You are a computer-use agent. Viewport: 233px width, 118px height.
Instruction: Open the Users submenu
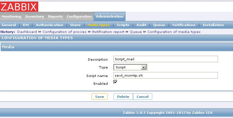click(x=75, y=25)
